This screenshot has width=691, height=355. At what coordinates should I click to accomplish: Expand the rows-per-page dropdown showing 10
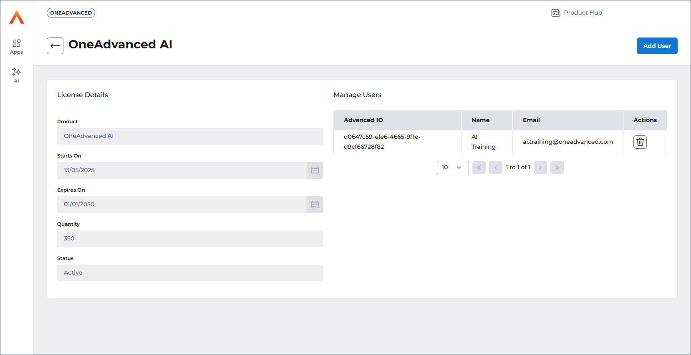tap(453, 167)
